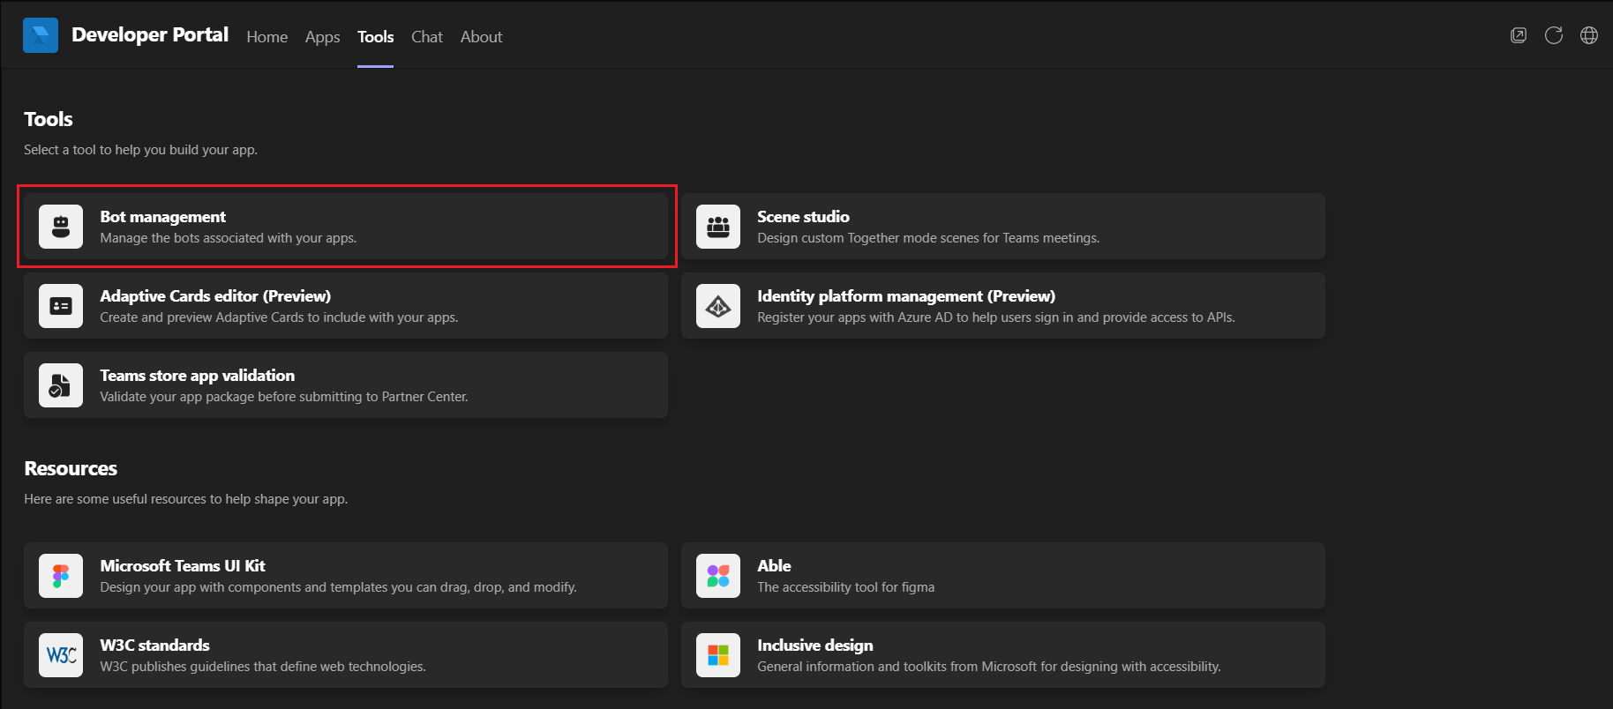Click 'Validate your app package' description

284,397
